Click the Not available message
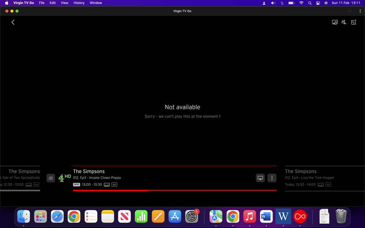 [x=183, y=107]
